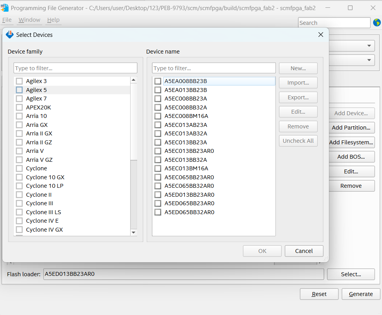Click the Generate button

point(361,294)
